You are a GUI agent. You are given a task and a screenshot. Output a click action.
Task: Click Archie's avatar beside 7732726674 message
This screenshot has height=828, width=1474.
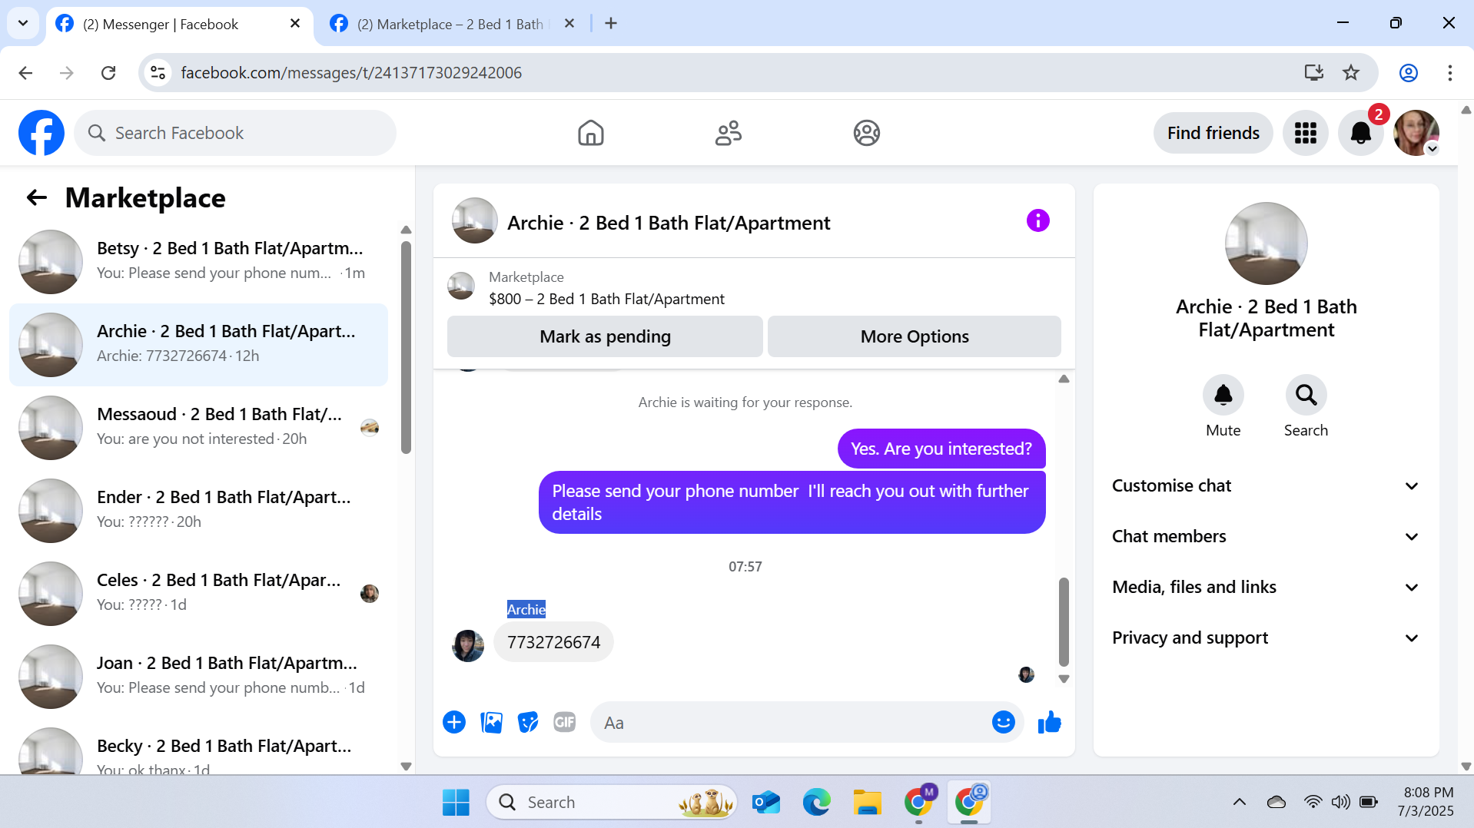pos(467,645)
